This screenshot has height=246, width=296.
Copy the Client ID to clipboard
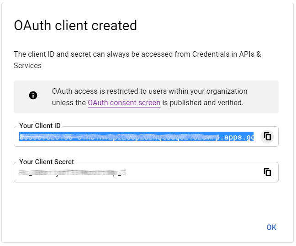(x=267, y=136)
